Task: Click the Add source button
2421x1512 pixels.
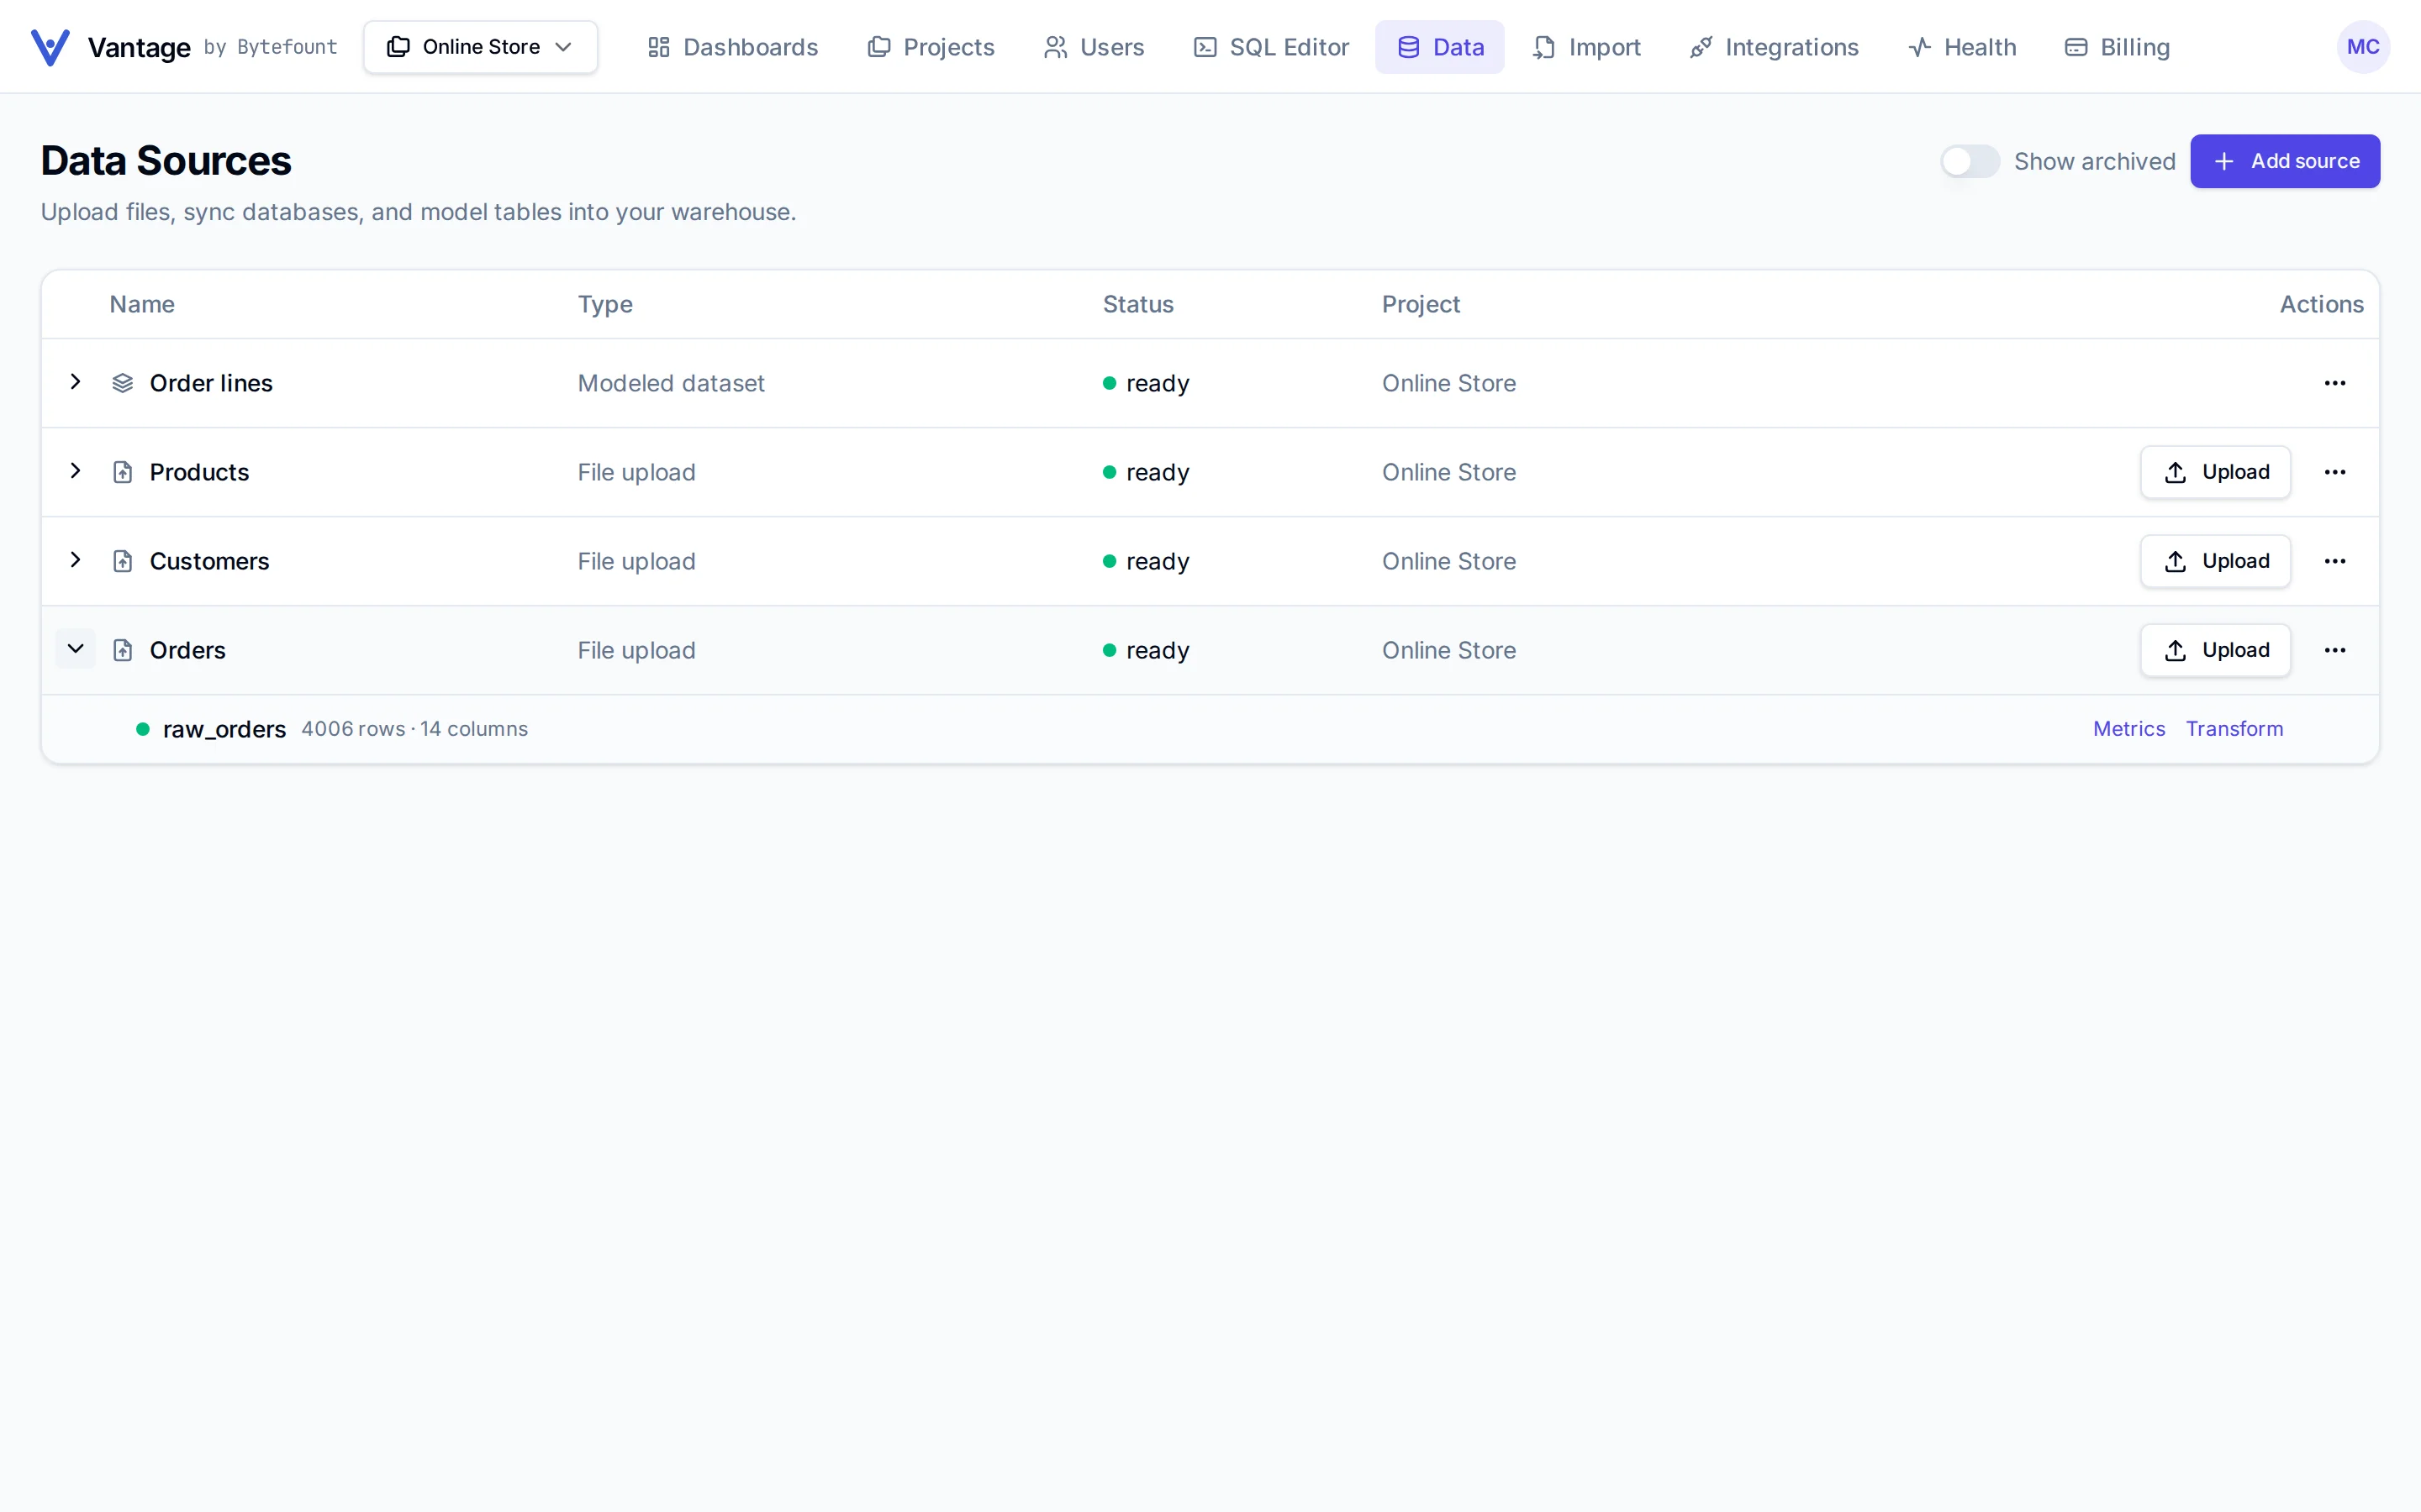Action: click(x=2284, y=161)
